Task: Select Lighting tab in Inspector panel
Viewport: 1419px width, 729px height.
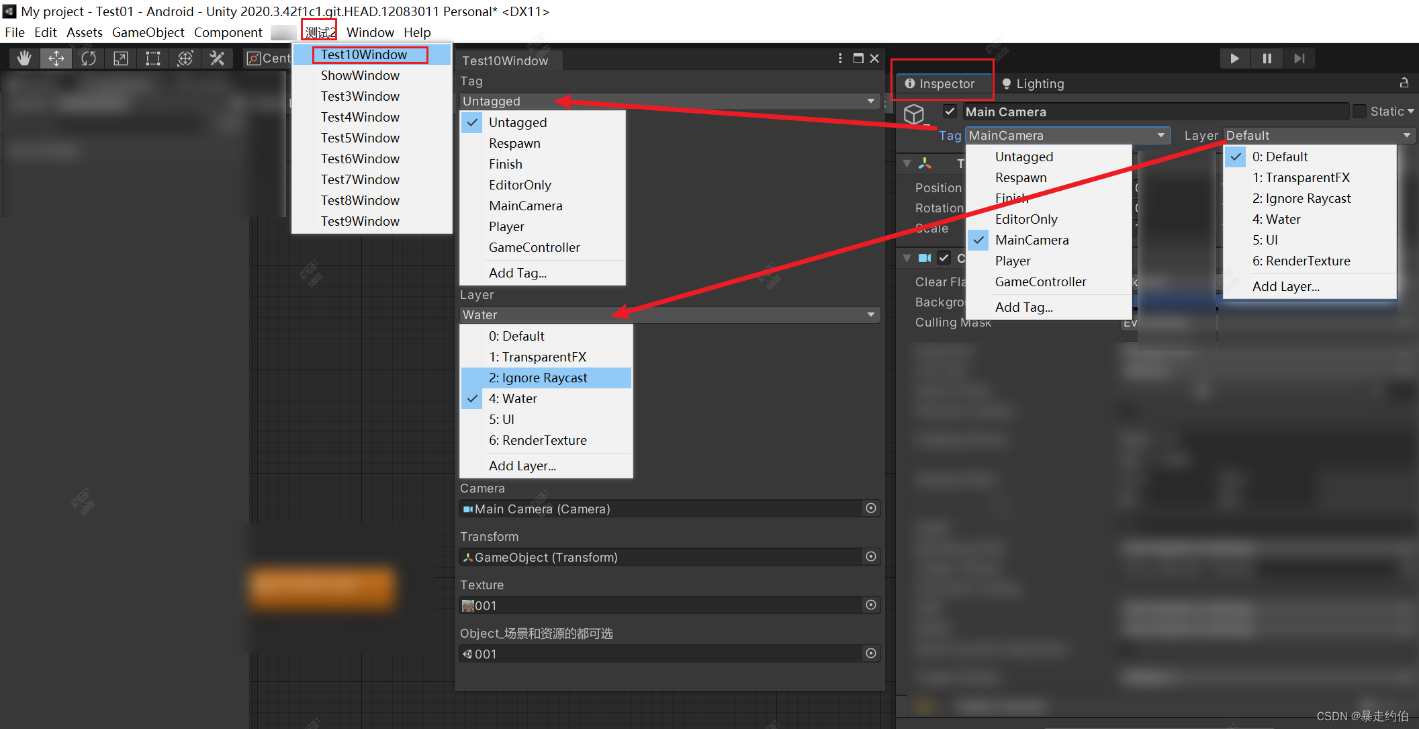Action: (x=1034, y=84)
